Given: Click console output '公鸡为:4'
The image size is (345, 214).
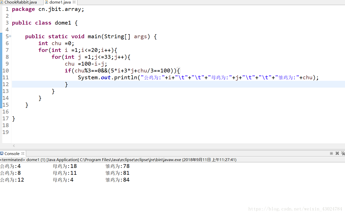Looking at the screenshot, I should coord(10,166).
